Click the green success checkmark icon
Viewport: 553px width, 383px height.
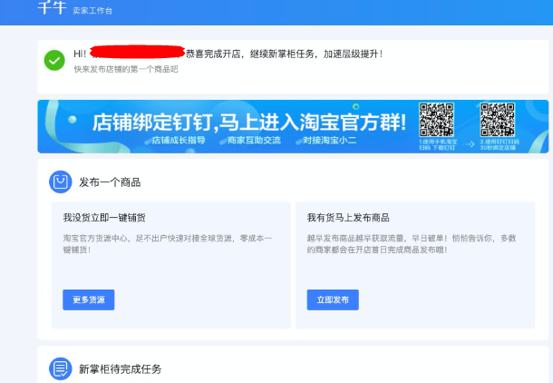[x=54, y=61]
